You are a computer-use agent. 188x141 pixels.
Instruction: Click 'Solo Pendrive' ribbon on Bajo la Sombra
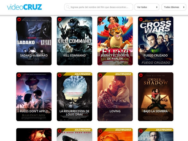163,74
